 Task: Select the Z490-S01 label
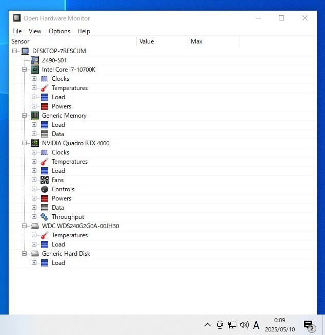tap(54, 60)
